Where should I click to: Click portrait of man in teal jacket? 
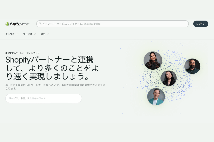(x=156, y=97)
